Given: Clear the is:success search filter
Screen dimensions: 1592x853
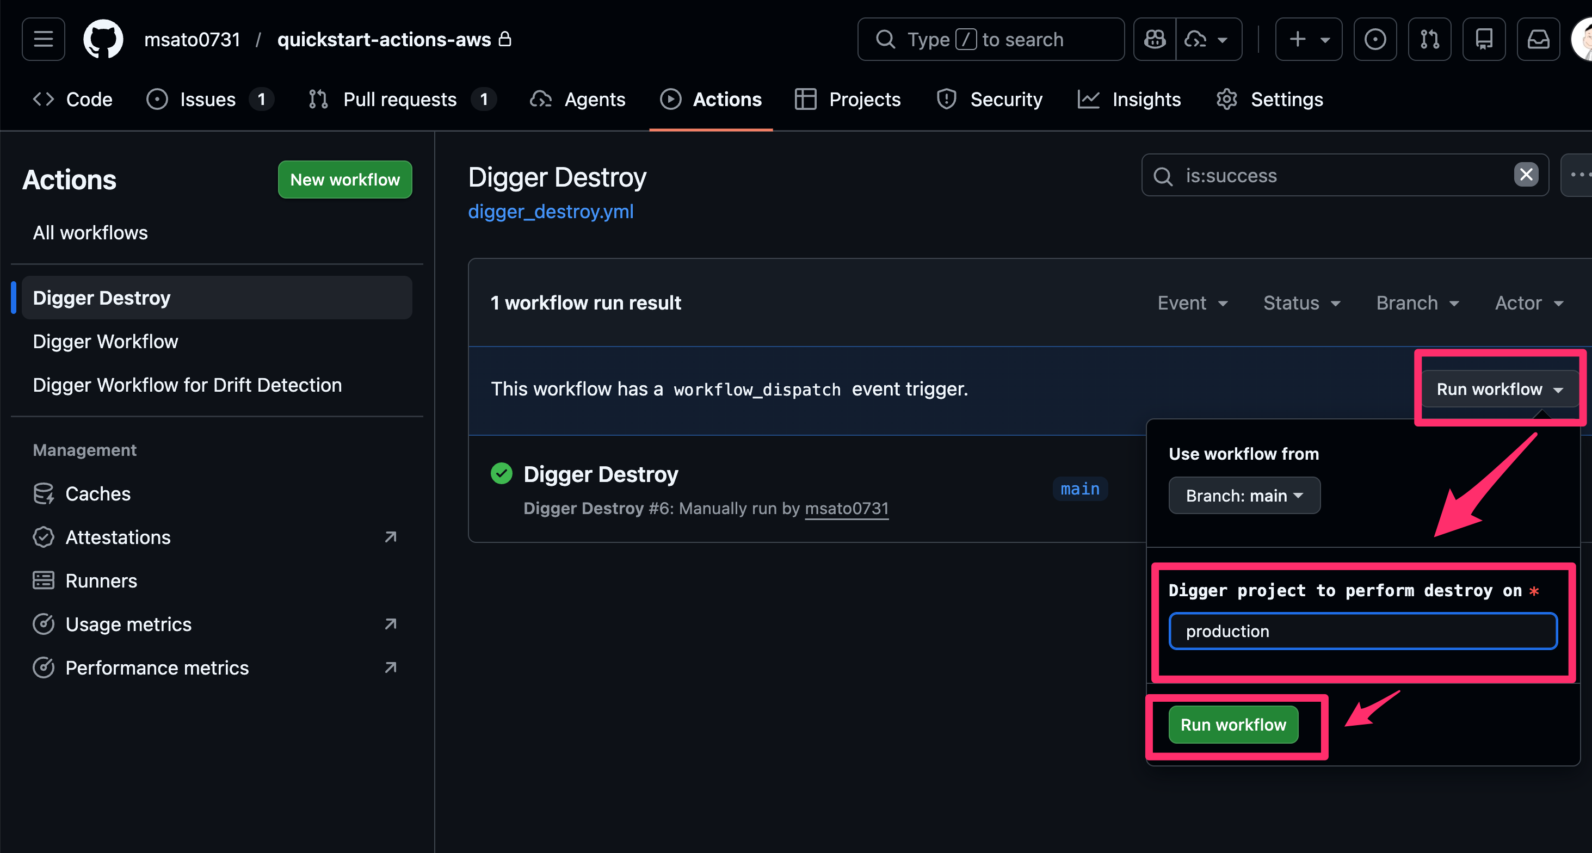Looking at the screenshot, I should coord(1526,175).
